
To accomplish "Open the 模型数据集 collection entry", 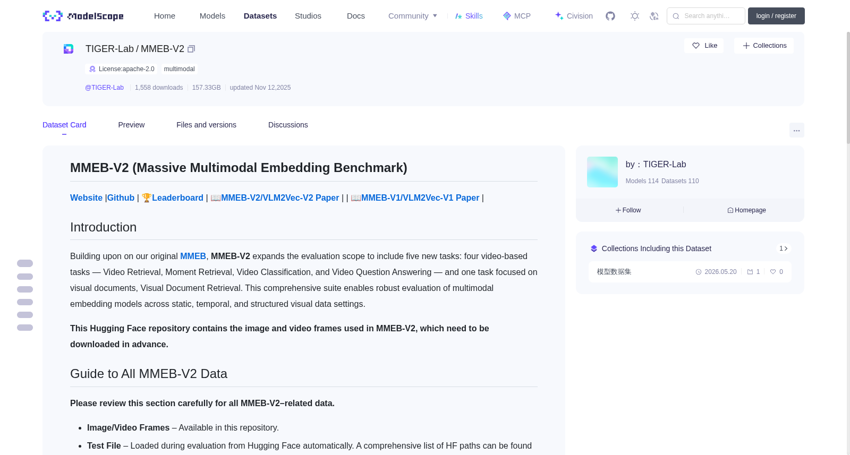I will coord(690,272).
